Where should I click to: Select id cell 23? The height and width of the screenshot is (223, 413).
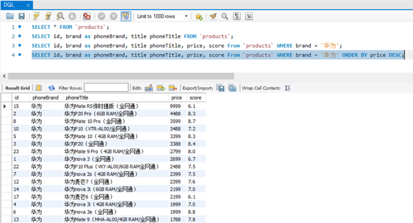21,151
